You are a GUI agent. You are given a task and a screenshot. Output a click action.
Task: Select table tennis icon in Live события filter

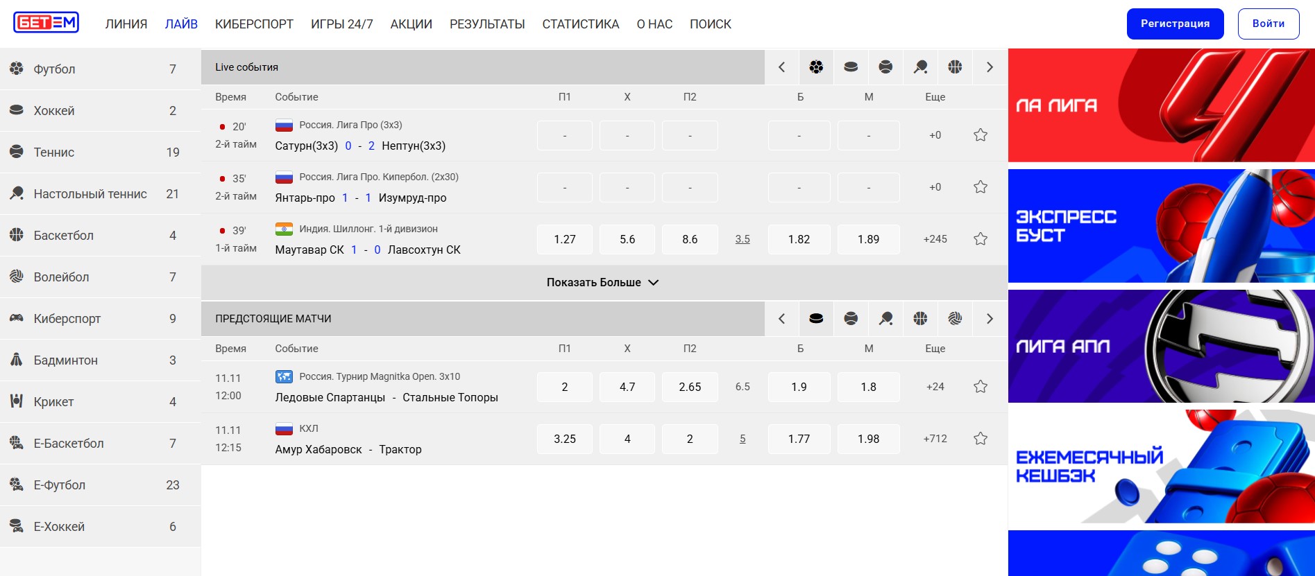point(920,67)
